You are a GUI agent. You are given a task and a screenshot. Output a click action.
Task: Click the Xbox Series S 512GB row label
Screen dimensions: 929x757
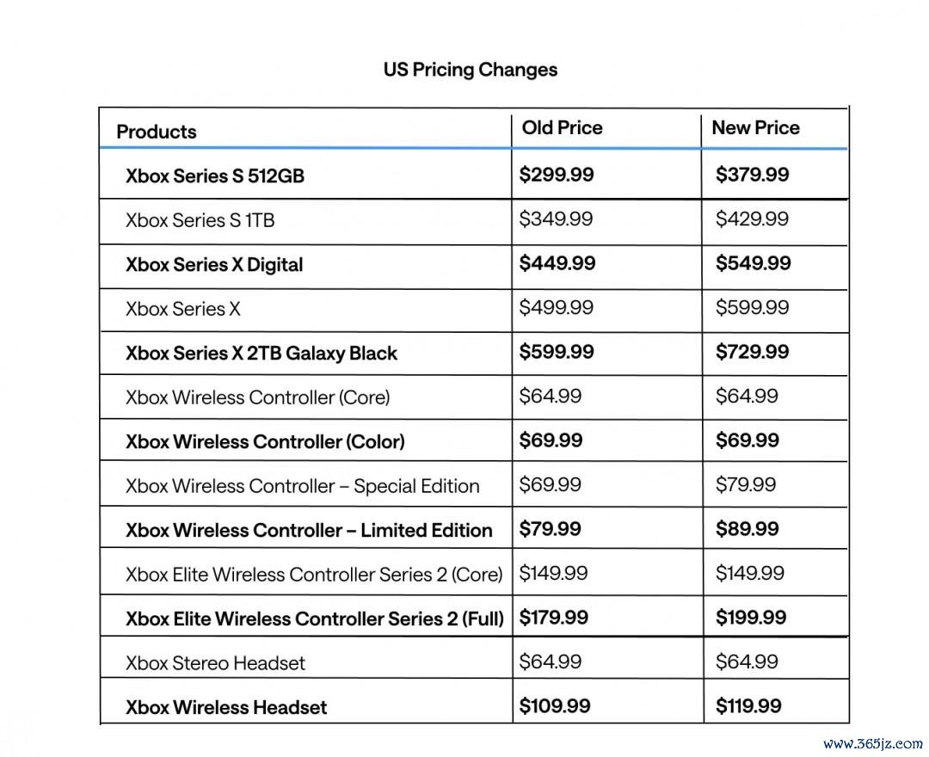[x=214, y=176]
